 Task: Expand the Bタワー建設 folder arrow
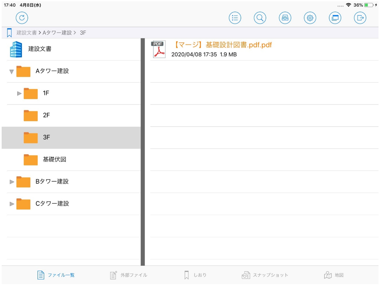[x=12, y=182]
